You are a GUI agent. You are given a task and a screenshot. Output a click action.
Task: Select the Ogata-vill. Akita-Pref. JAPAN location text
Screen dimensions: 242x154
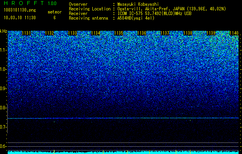(172, 9)
